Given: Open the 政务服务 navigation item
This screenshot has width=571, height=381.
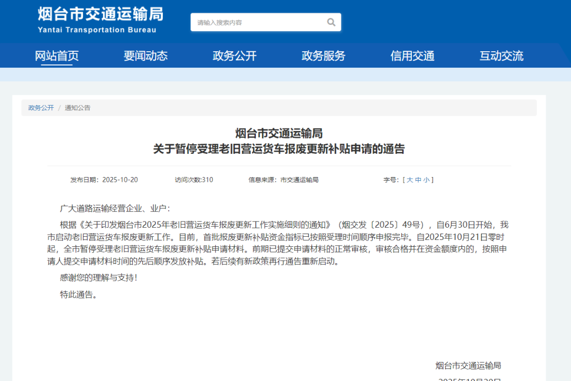Looking at the screenshot, I should pos(323,56).
